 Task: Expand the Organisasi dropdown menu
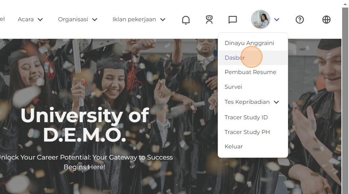coord(78,19)
